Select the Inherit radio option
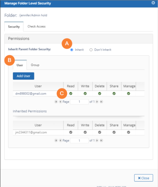 pyautogui.click(x=72, y=50)
